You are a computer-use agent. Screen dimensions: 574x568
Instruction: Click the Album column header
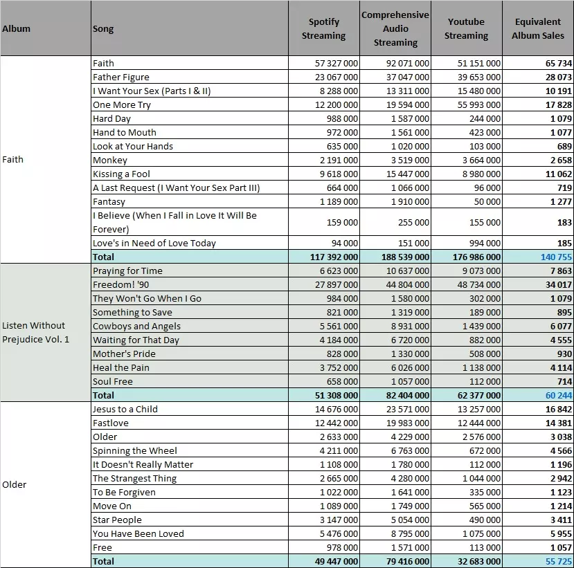[x=46, y=28]
